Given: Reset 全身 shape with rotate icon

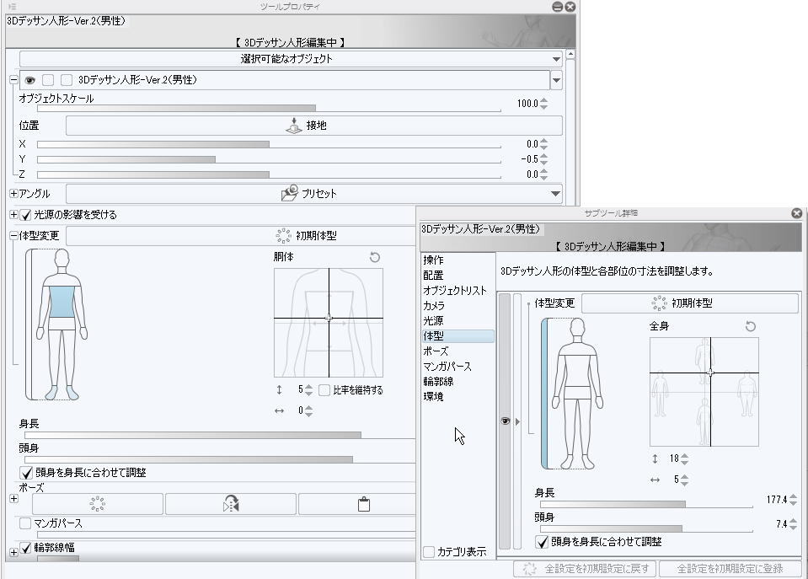Looking at the screenshot, I should click(751, 326).
